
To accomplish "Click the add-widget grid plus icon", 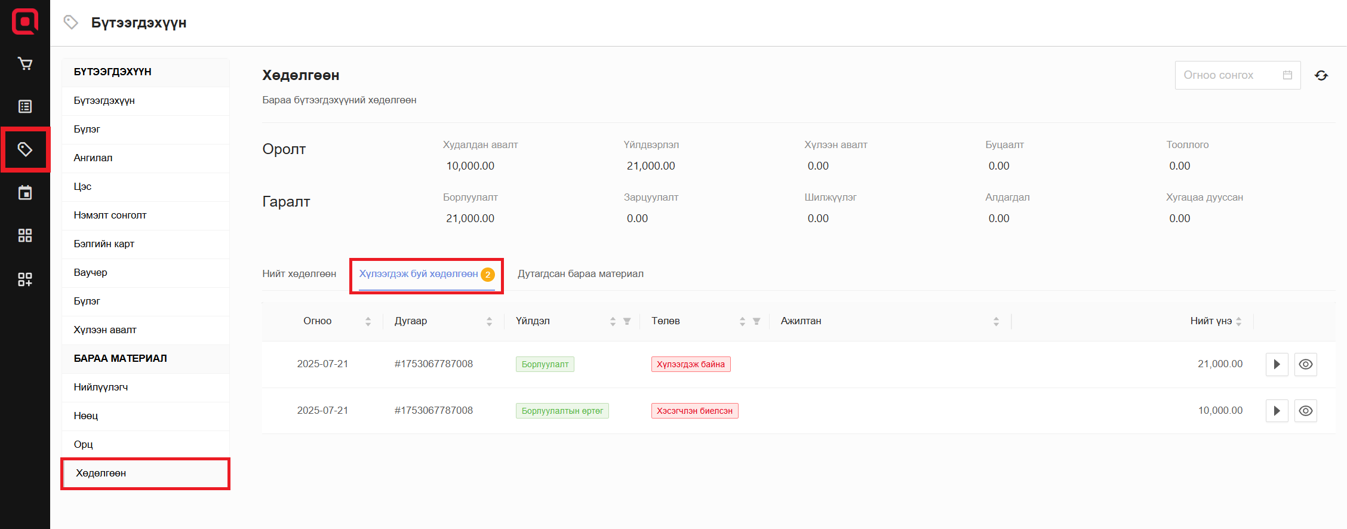I will click(x=24, y=279).
